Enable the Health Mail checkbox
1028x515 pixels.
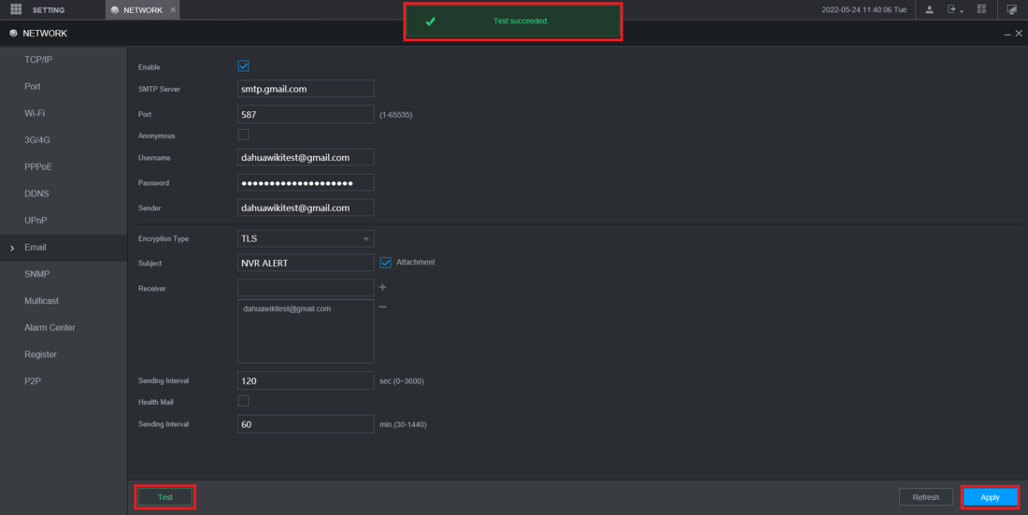244,401
